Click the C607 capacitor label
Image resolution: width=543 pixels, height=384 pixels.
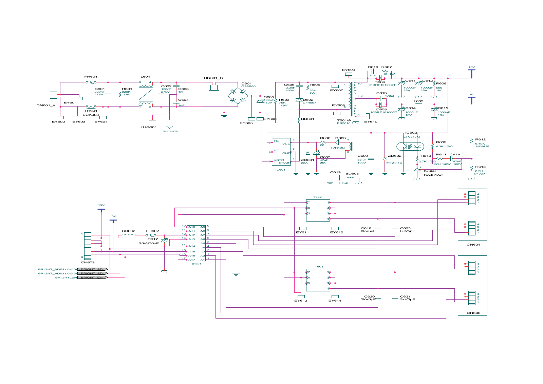325,157
